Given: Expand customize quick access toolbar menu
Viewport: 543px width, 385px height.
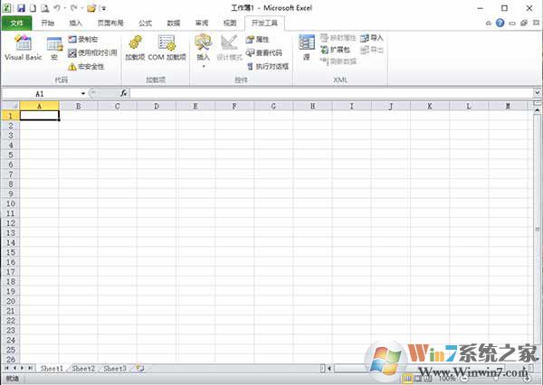Looking at the screenshot, I should (103, 8).
